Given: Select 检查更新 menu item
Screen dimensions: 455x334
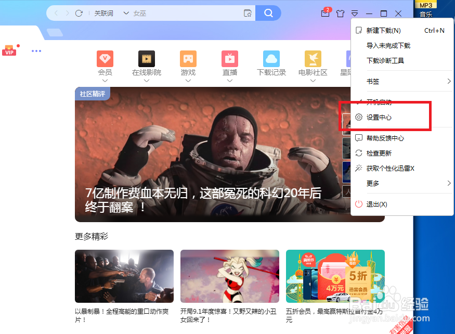Looking at the screenshot, I should [x=402, y=153].
